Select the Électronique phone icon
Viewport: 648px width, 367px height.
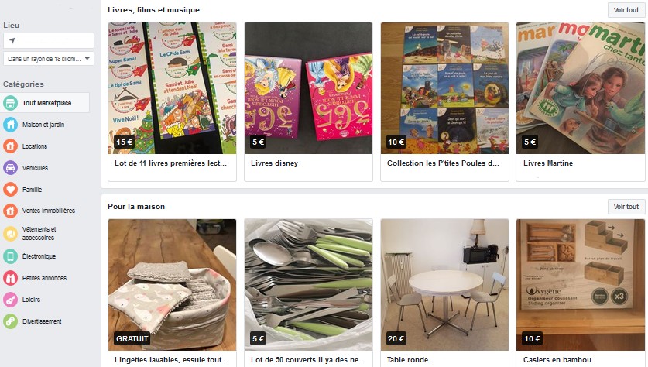tap(10, 256)
